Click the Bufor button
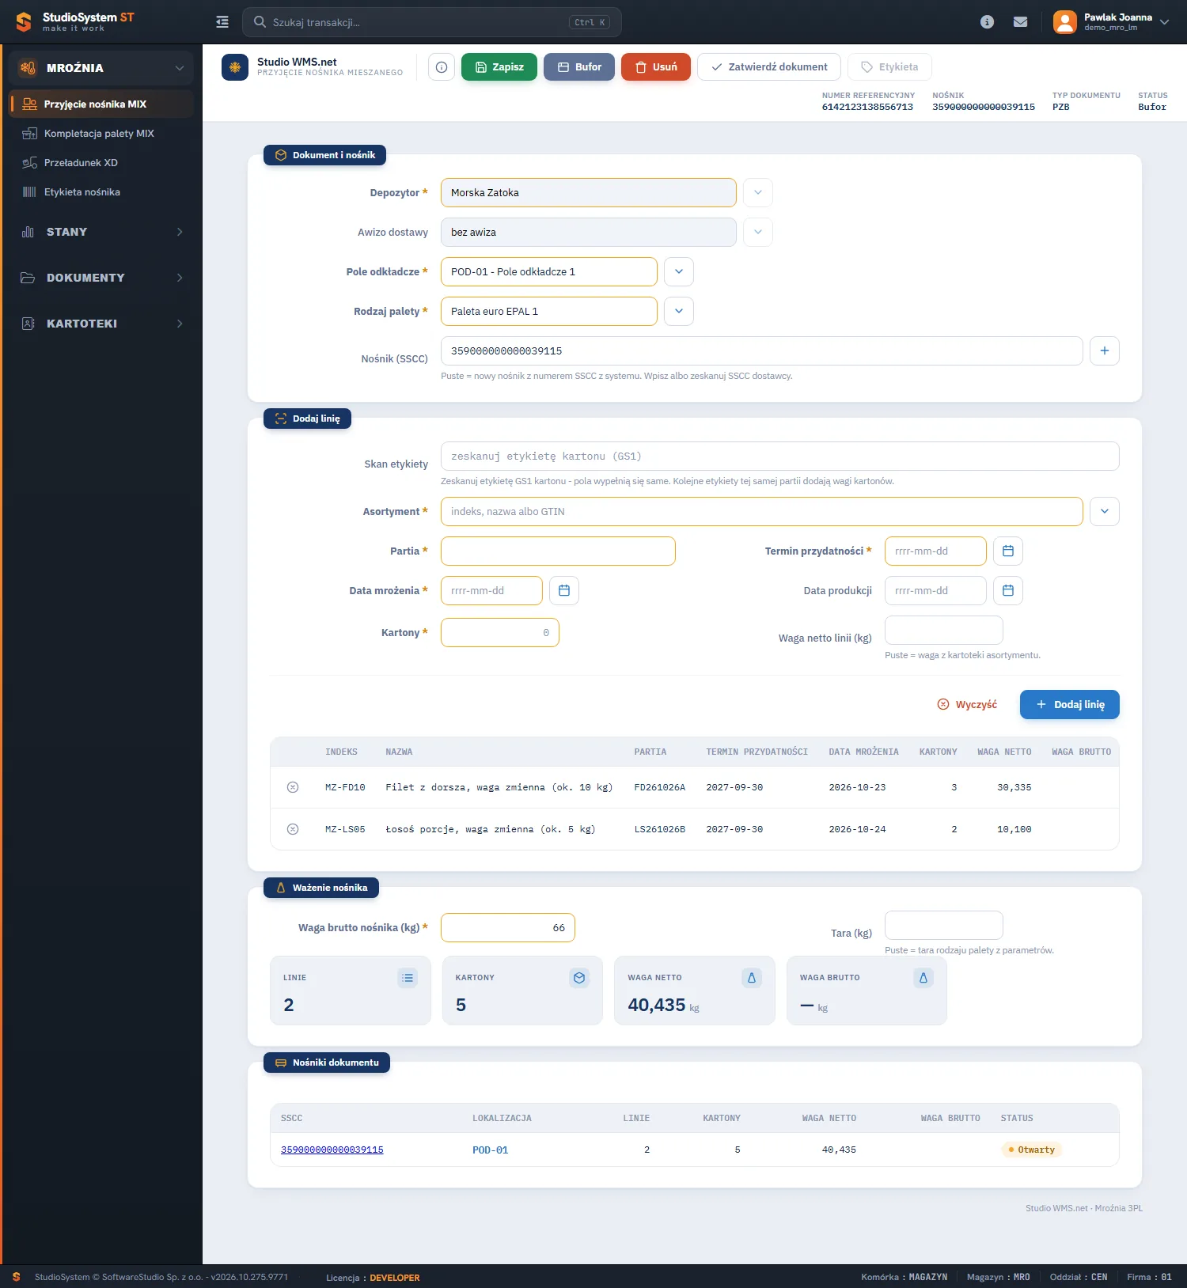 coord(579,67)
